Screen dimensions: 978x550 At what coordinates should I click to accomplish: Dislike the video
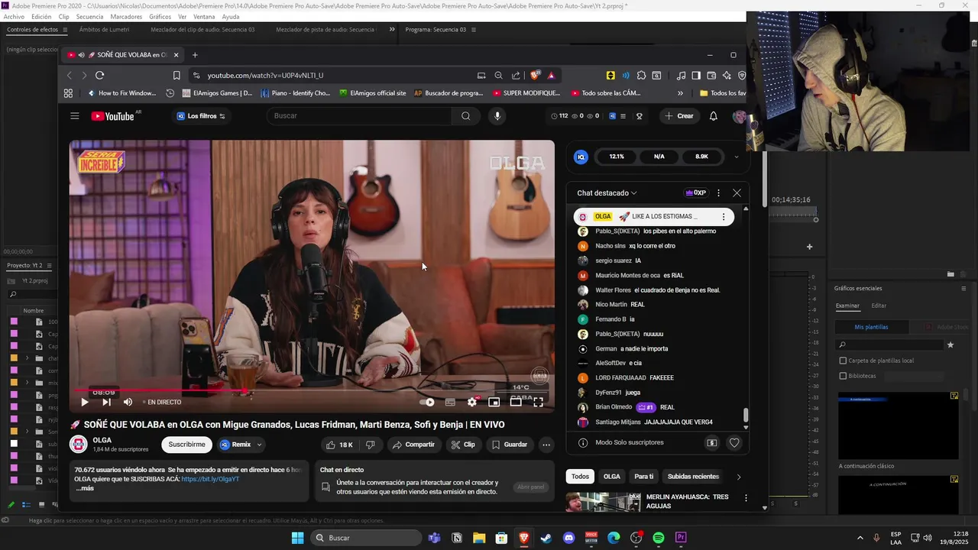pos(371,445)
